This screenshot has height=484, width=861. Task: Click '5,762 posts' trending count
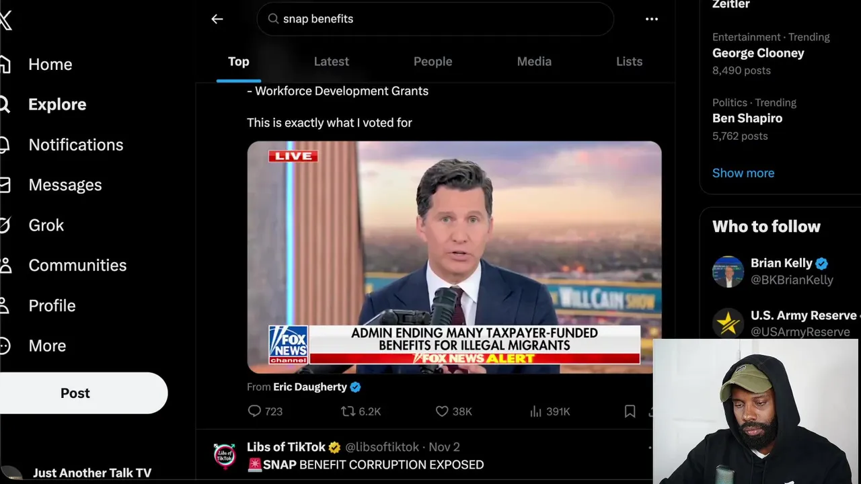pyautogui.click(x=740, y=136)
